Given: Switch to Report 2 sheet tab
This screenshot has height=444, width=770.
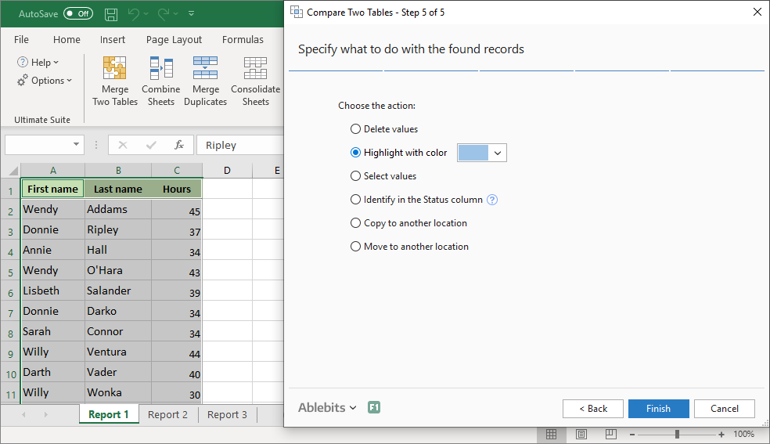Looking at the screenshot, I should tap(167, 414).
